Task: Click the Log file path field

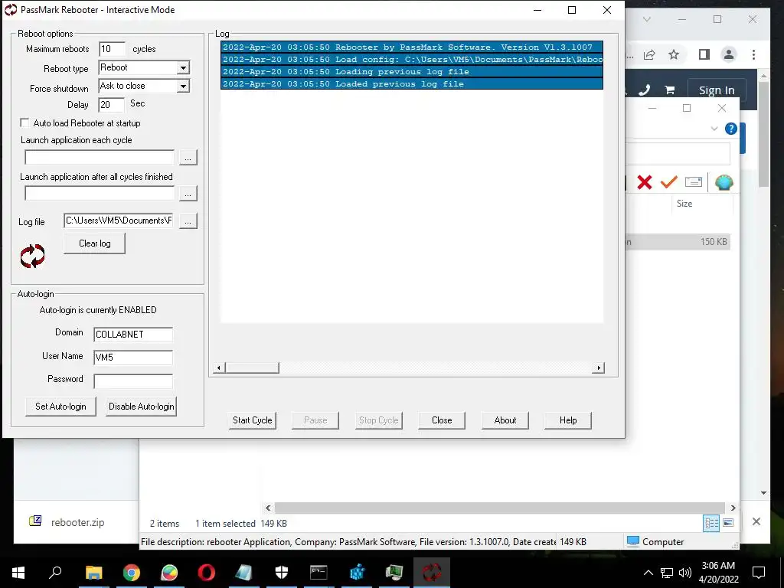Action: pyautogui.click(x=119, y=220)
